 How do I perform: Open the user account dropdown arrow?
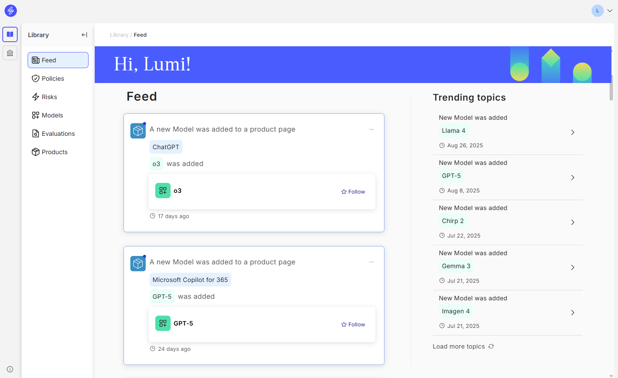point(610,11)
